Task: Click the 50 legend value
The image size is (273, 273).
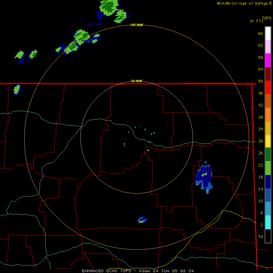Action: [x=261, y=81]
